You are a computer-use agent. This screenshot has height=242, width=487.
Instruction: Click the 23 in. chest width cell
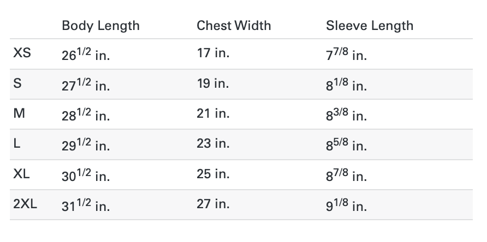213,144
